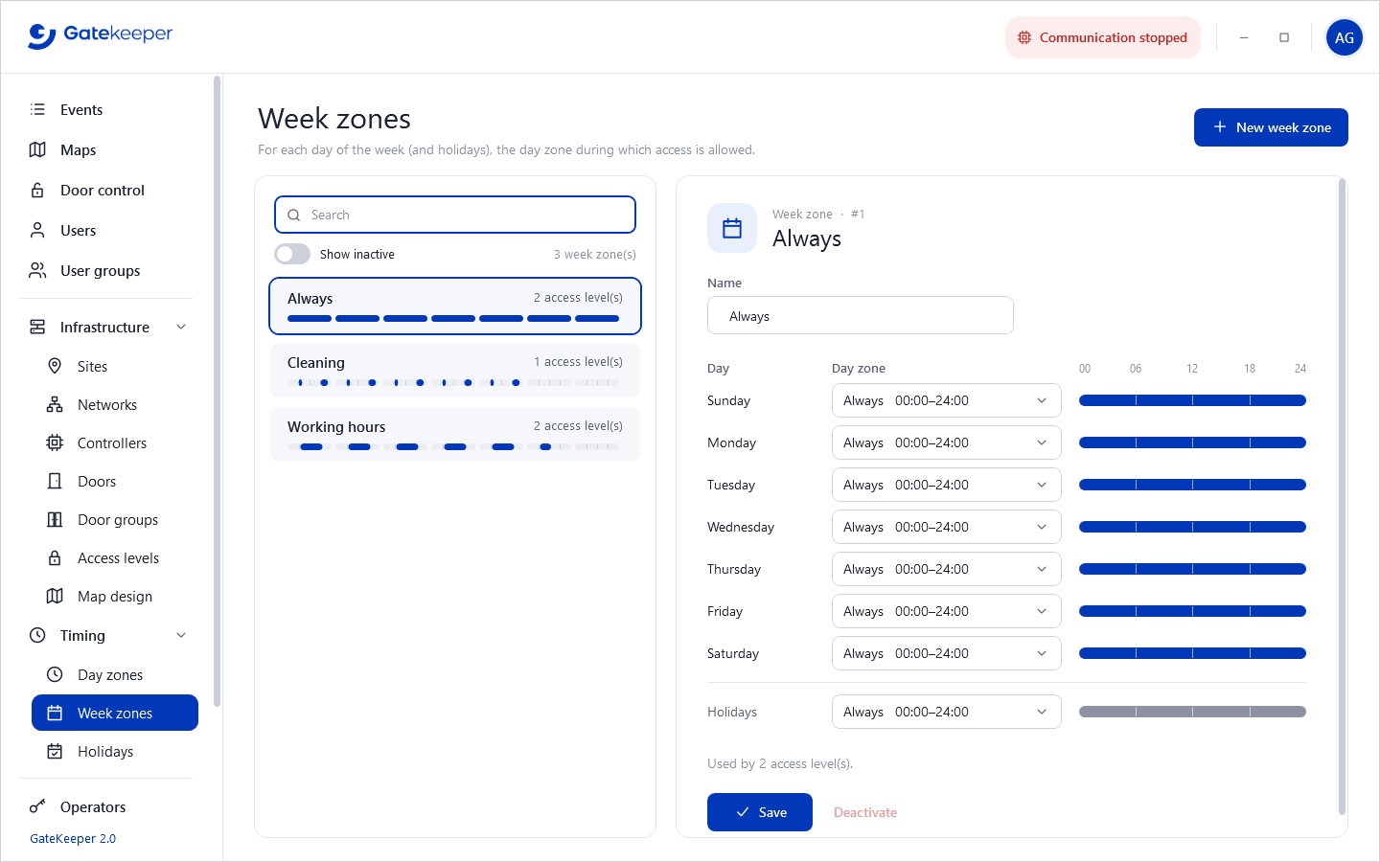
Task: Click the Maps icon in sidebar
Action: point(37,149)
